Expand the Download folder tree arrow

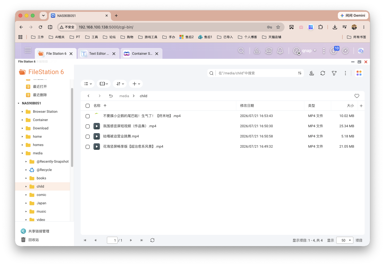click(22, 128)
